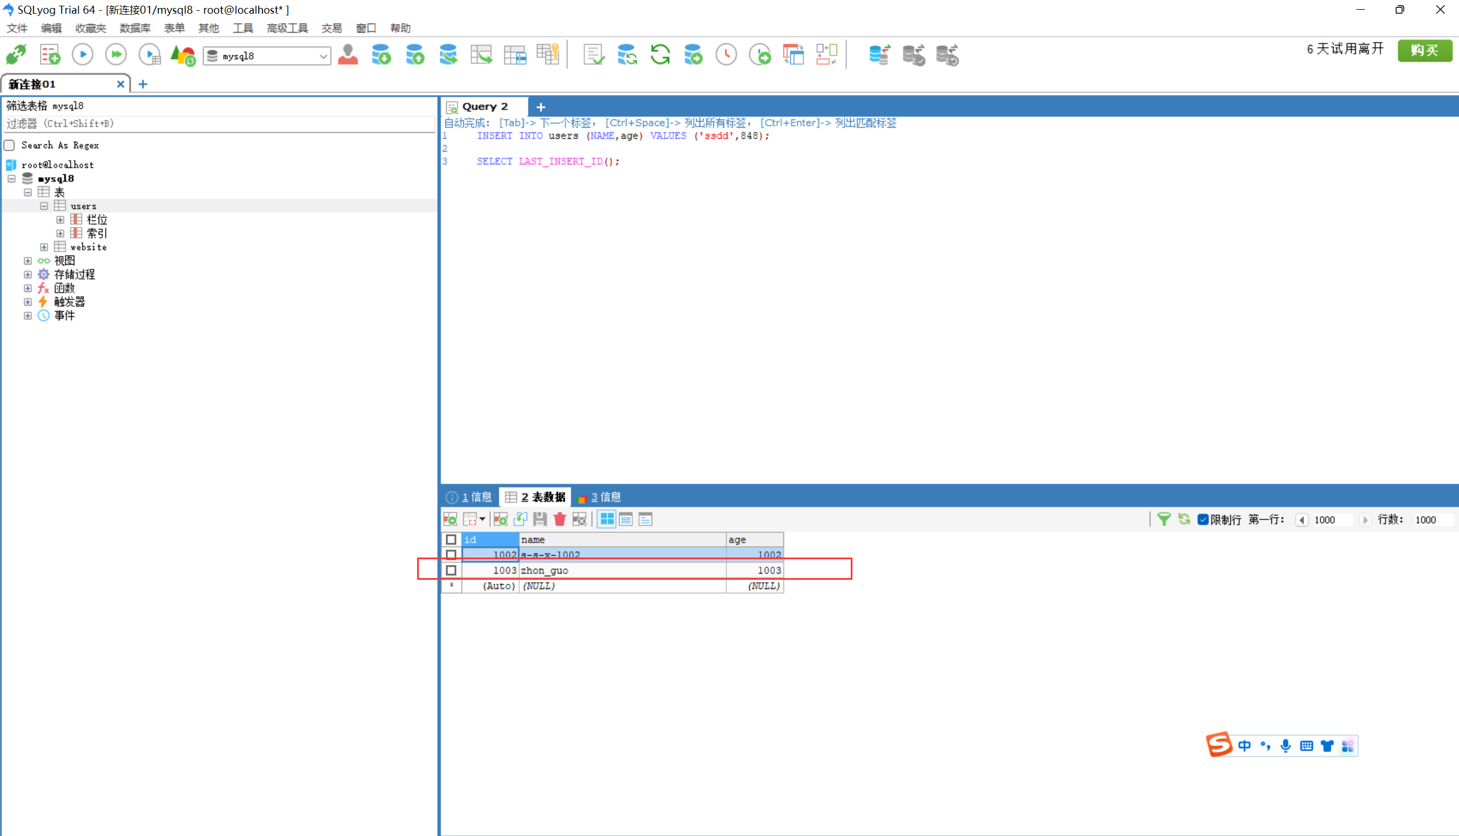
Task: Switch to the 1 信息 tab
Action: click(471, 497)
